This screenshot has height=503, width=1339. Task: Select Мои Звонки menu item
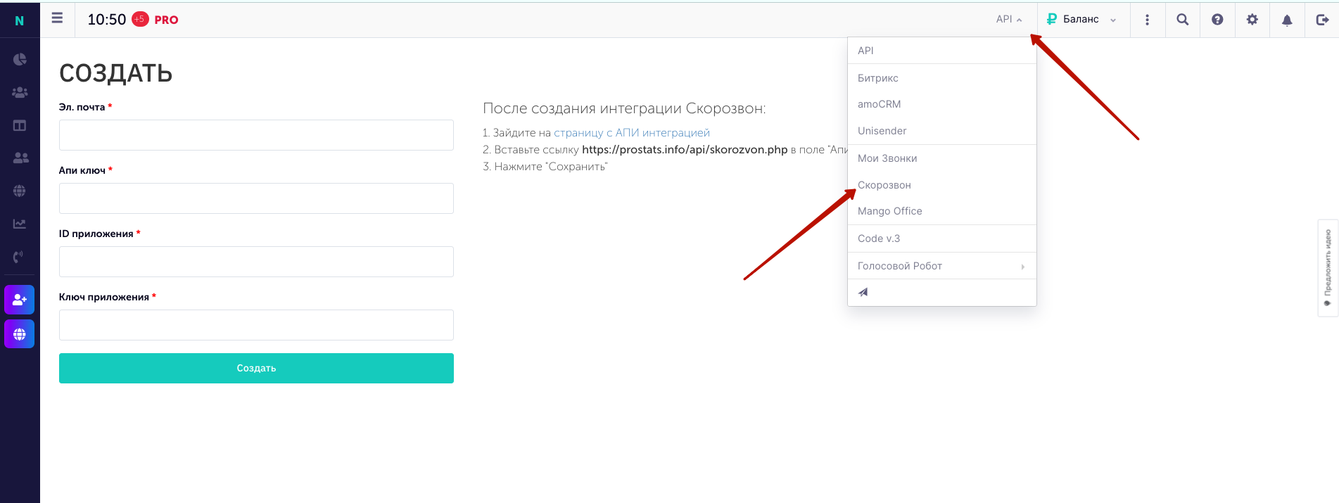point(941,158)
